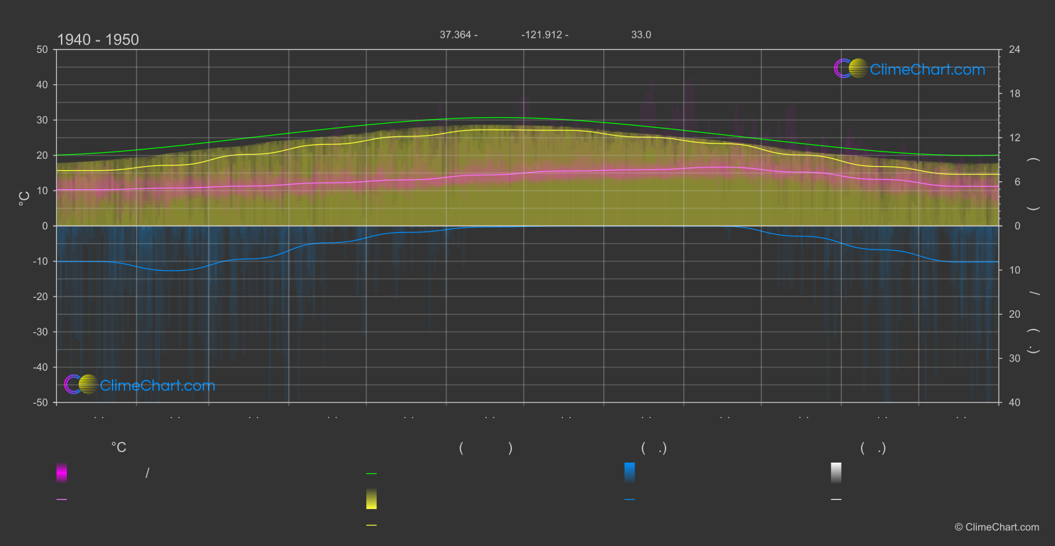Click the "12" tick on the right axis

pyautogui.click(x=1015, y=138)
